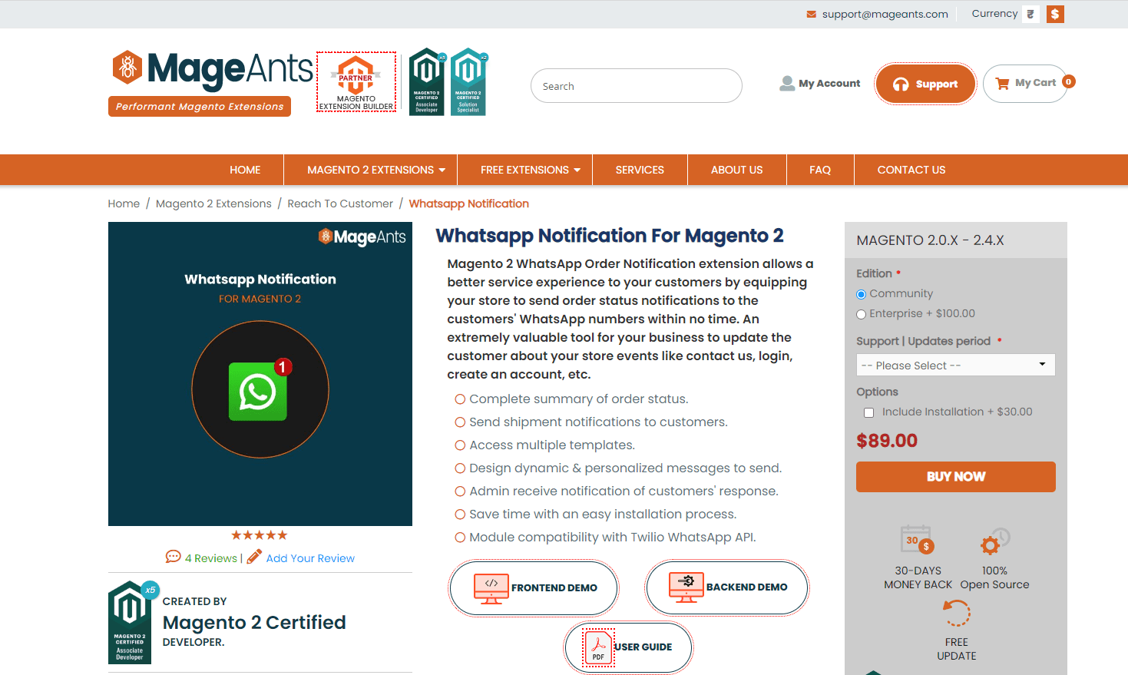The width and height of the screenshot is (1128, 675).
Task: Open the Frontend Demo
Action: 534,588
